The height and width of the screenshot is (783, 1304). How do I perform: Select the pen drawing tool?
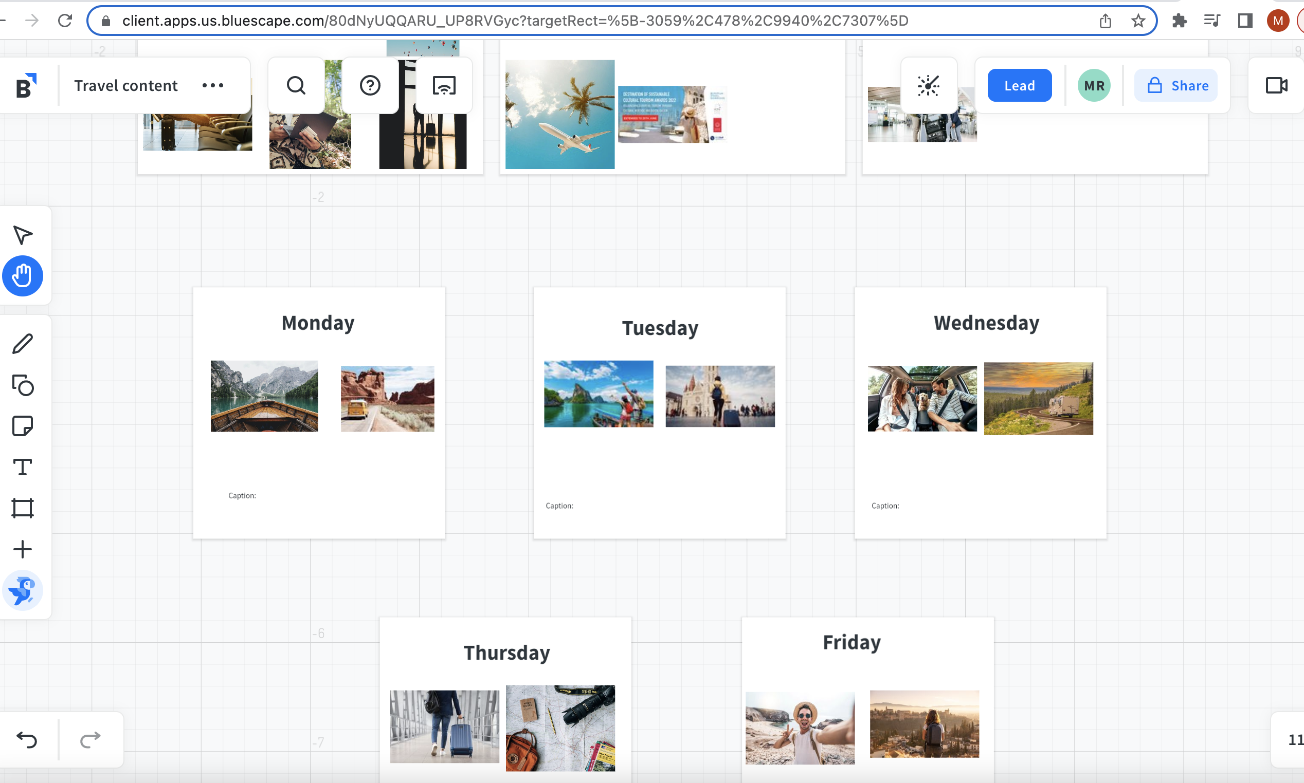tap(23, 344)
